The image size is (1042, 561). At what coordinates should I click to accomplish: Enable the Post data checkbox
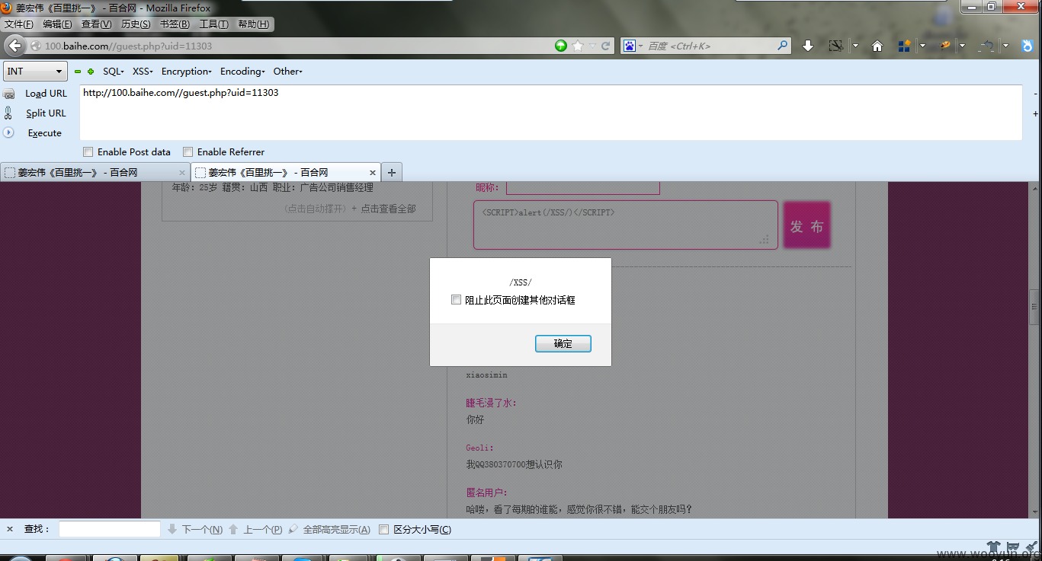[x=88, y=151]
